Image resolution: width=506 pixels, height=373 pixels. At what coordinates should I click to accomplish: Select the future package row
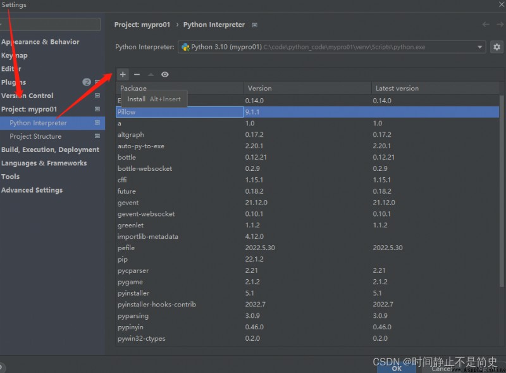coord(307,191)
